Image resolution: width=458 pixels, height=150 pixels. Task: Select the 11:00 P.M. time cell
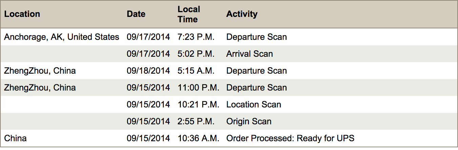199,88
